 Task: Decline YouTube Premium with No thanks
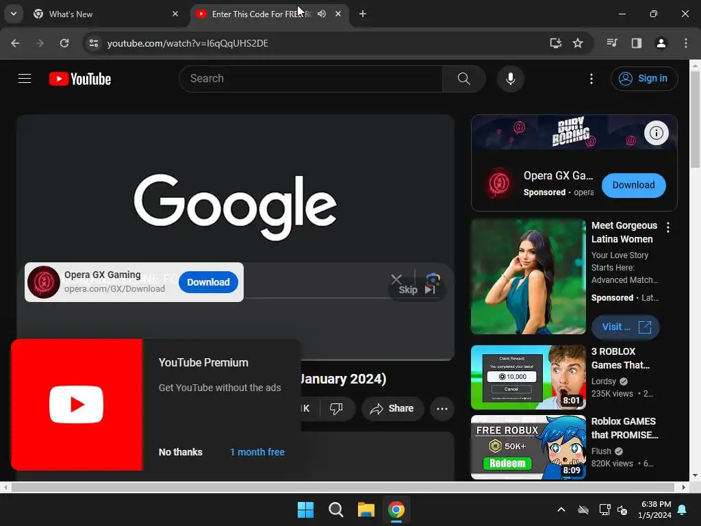tap(180, 452)
